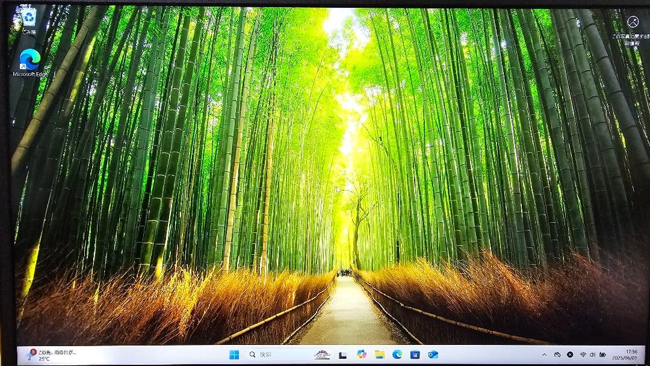Viewport: 650px width, 366px height.
Task: Click the black circular tray icon
Action: (x=570, y=355)
